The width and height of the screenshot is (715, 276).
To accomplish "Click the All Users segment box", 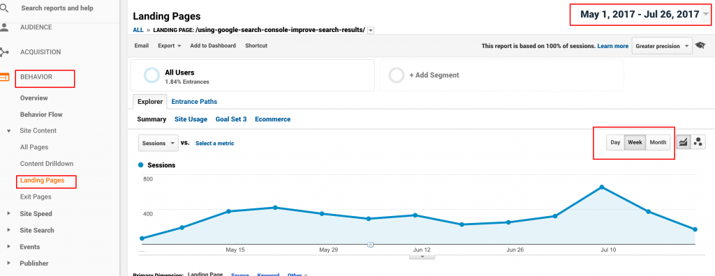I will point(252,75).
